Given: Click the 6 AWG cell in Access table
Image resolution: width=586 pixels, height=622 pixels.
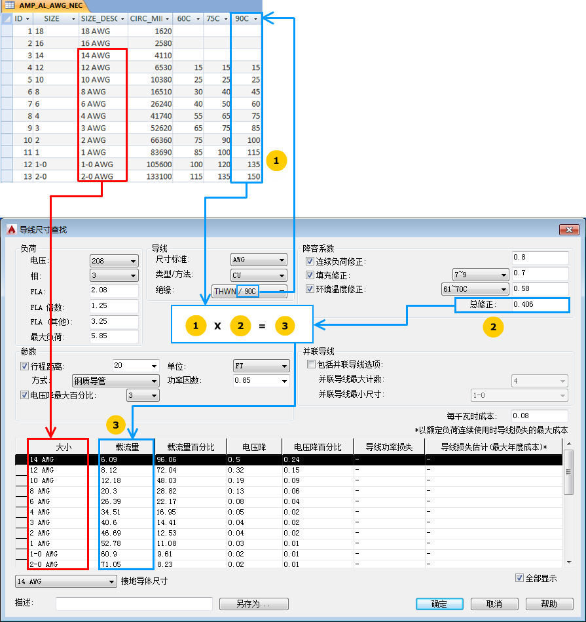Looking at the screenshot, I should tap(103, 104).
